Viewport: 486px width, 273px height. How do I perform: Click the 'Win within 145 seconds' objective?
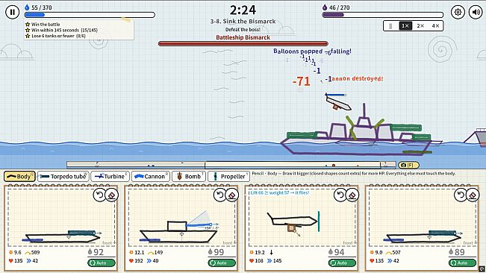click(61, 30)
